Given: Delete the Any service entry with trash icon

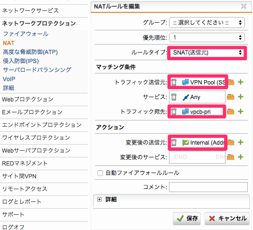Looking at the screenshot, I should click(x=174, y=97).
